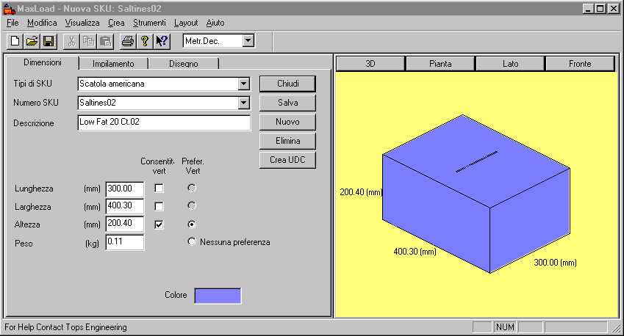Click the Nuovo button
Screen dimensions: 624x336
[x=287, y=122]
